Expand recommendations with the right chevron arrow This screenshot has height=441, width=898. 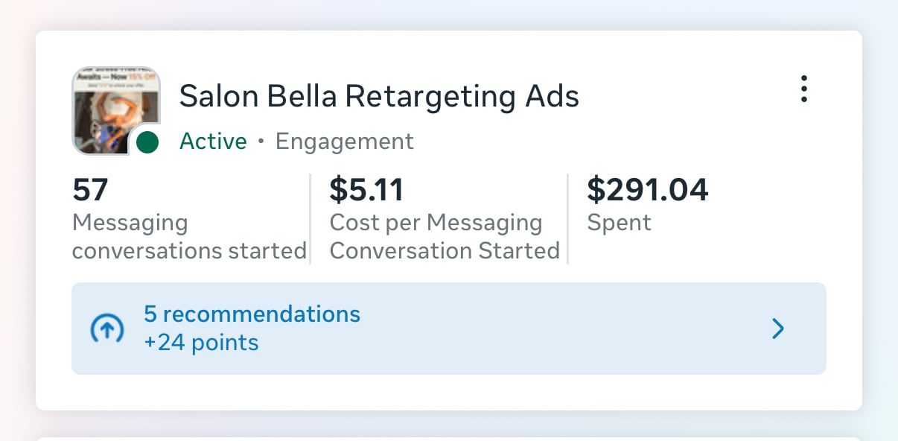pyautogui.click(x=778, y=329)
